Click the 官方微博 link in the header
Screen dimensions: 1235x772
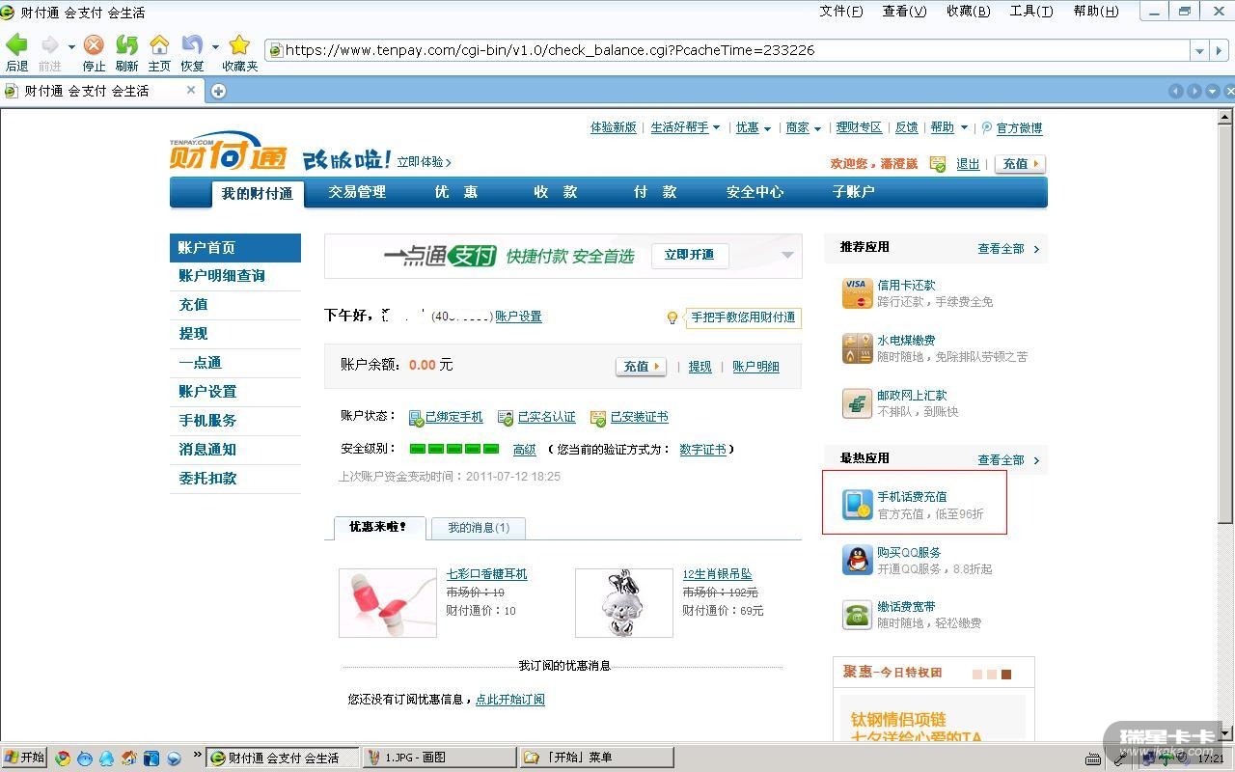(1019, 127)
